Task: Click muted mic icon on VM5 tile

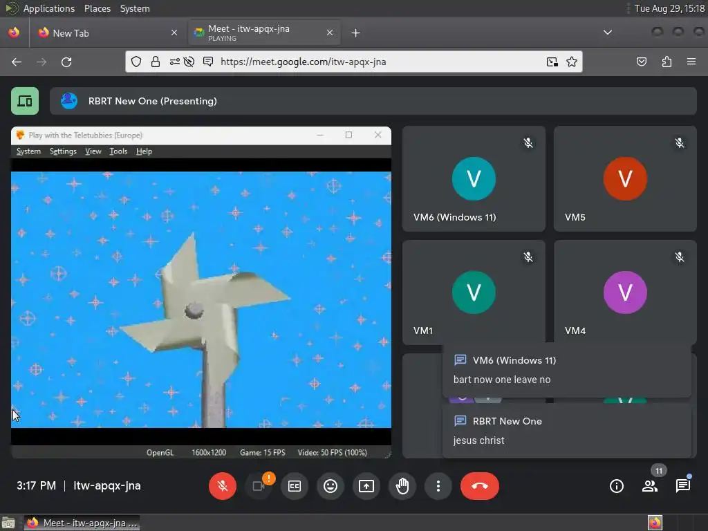Action: tap(680, 143)
